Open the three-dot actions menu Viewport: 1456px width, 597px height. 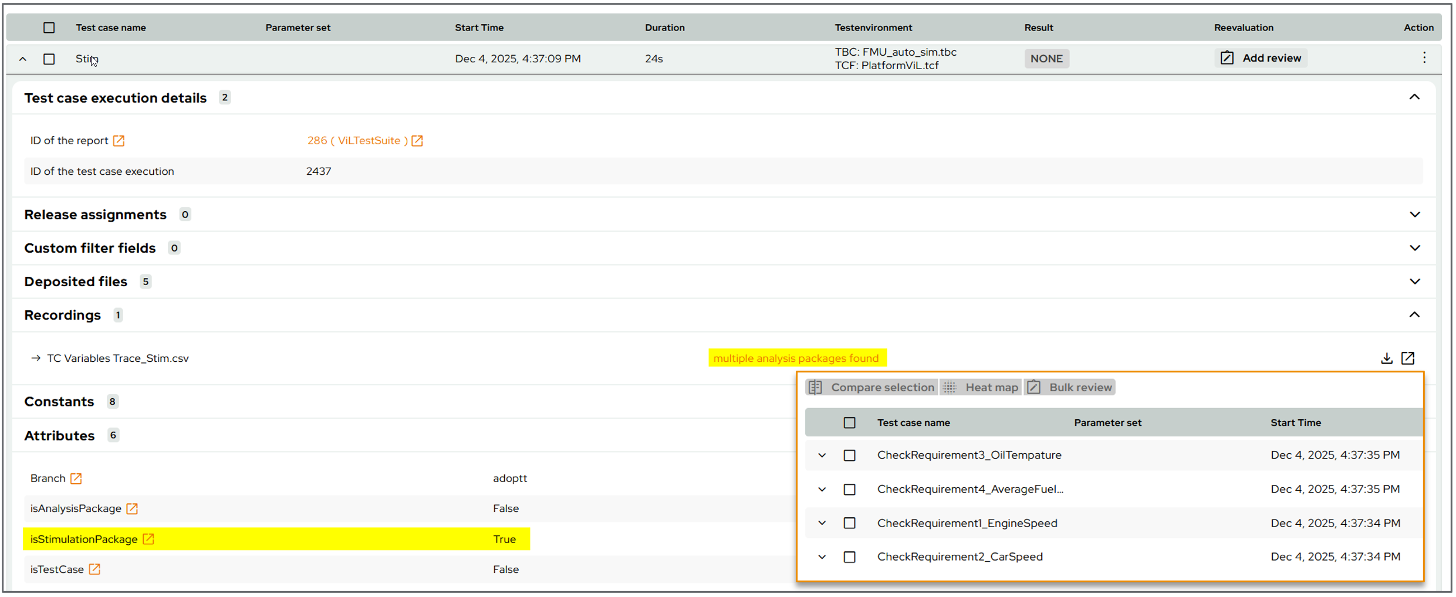click(x=1424, y=57)
